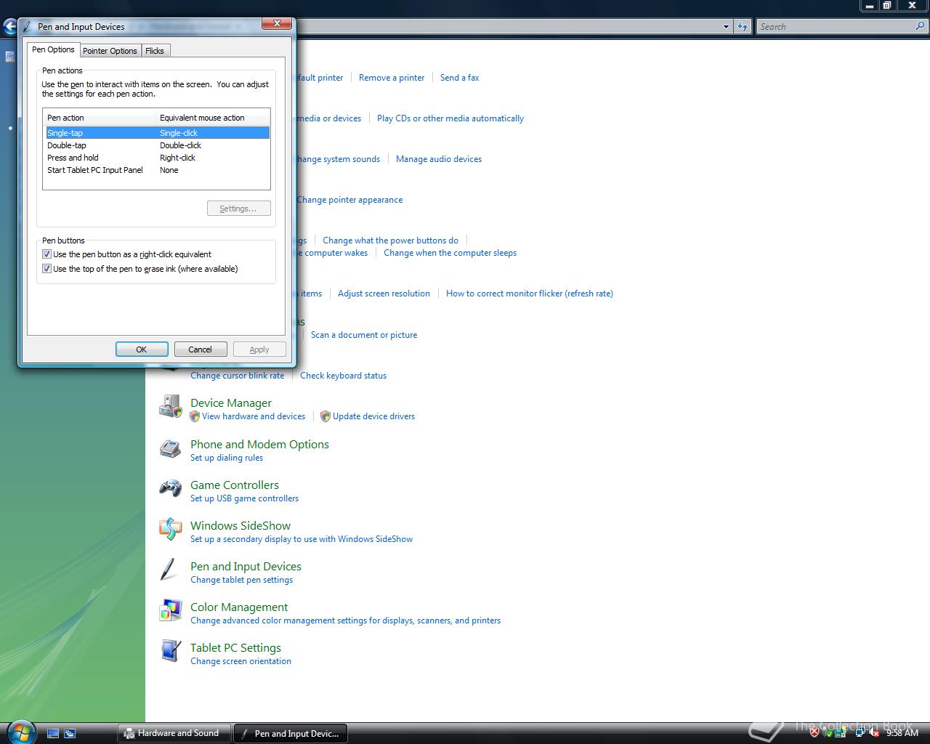
Task: Click the search magnifier icon
Action: pos(921,26)
